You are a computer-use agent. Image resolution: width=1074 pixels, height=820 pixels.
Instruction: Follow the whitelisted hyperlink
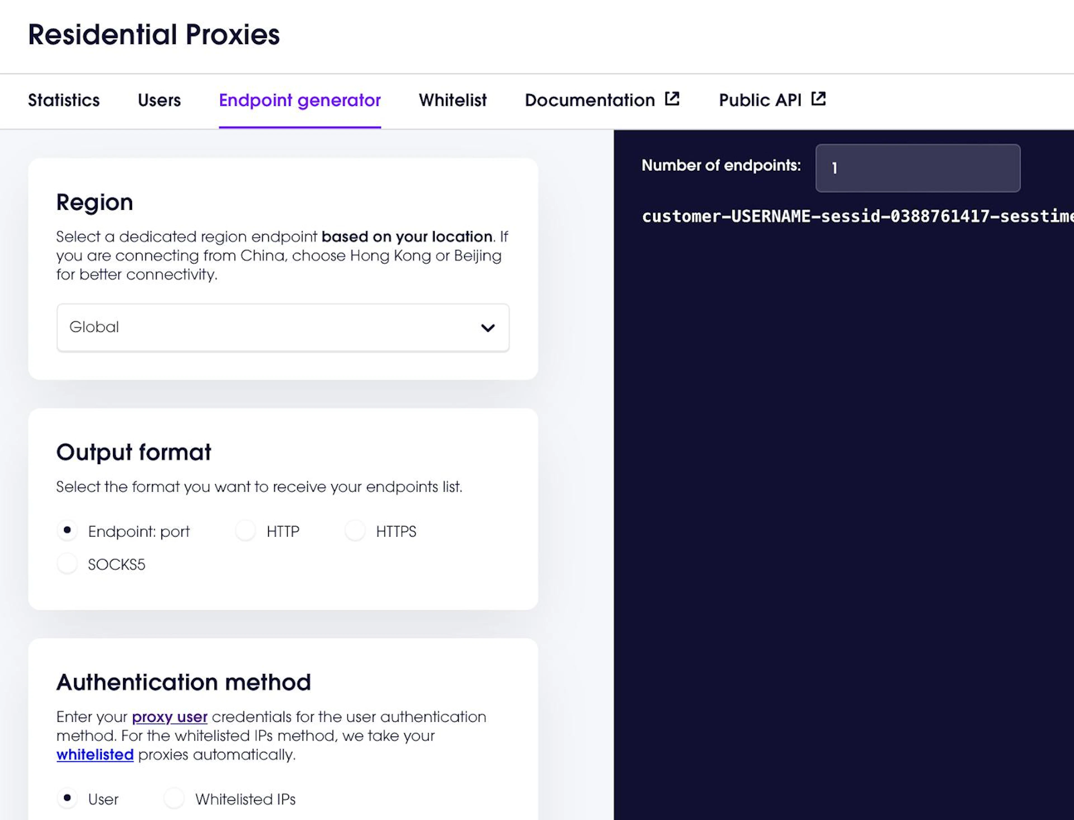click(x=95, y=755)
